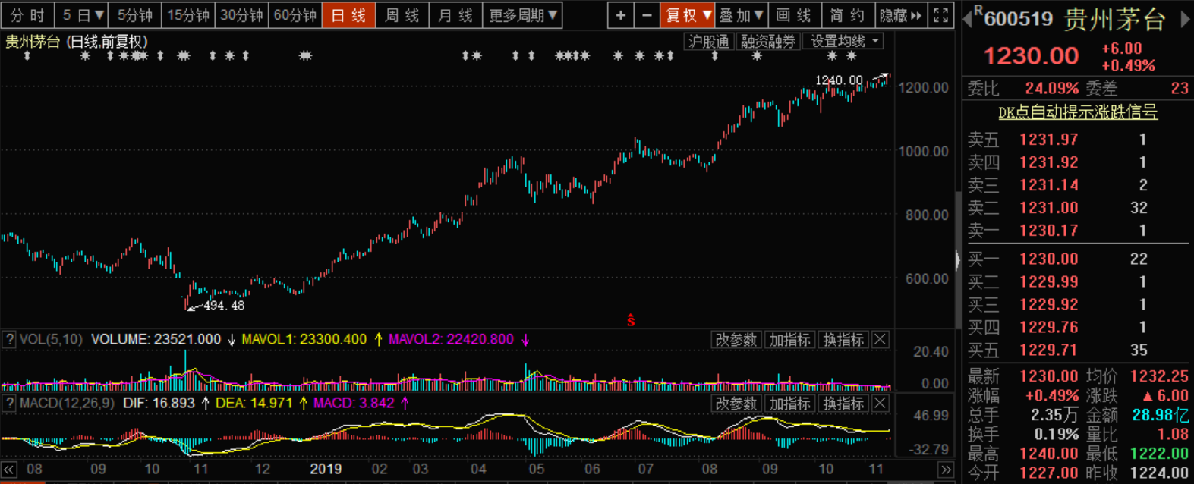Open help for the MACD indicator
1194x484 pixels.
click(10, 403)
